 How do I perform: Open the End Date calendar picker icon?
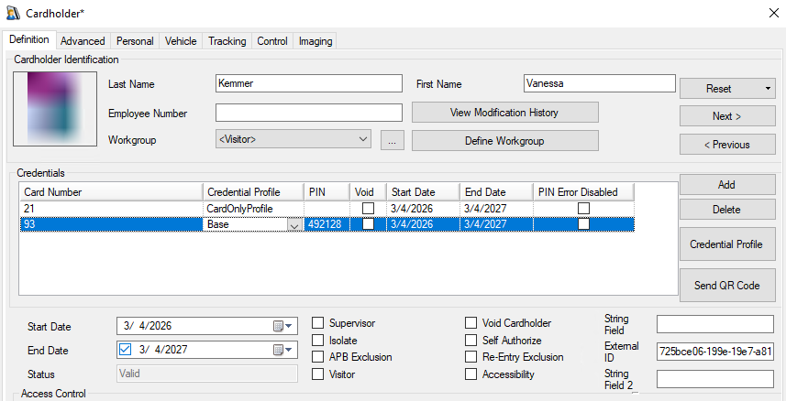click(x=282, y=350)
